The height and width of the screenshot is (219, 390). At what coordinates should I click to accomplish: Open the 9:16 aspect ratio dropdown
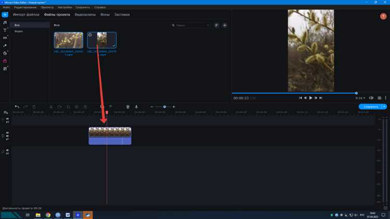click(360, 98)
